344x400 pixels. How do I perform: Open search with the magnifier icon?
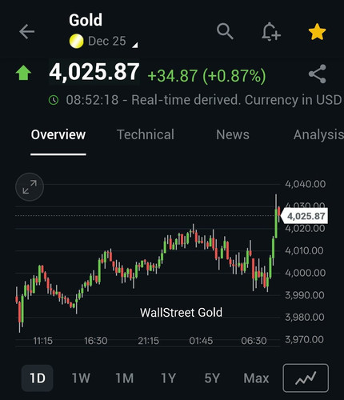pyautogui.click(x=225, y=31)
